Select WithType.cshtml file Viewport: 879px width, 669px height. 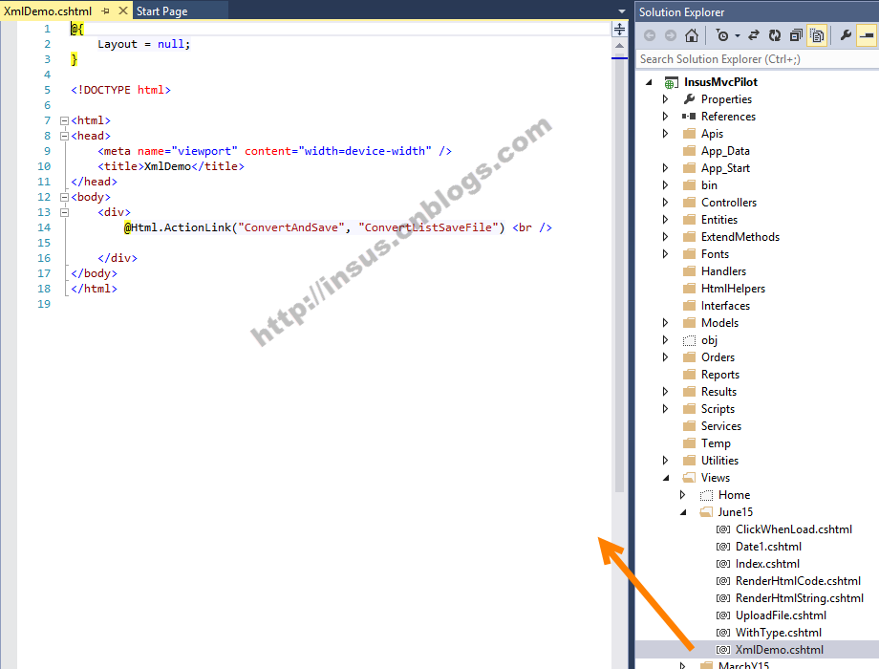click(778, 633)
